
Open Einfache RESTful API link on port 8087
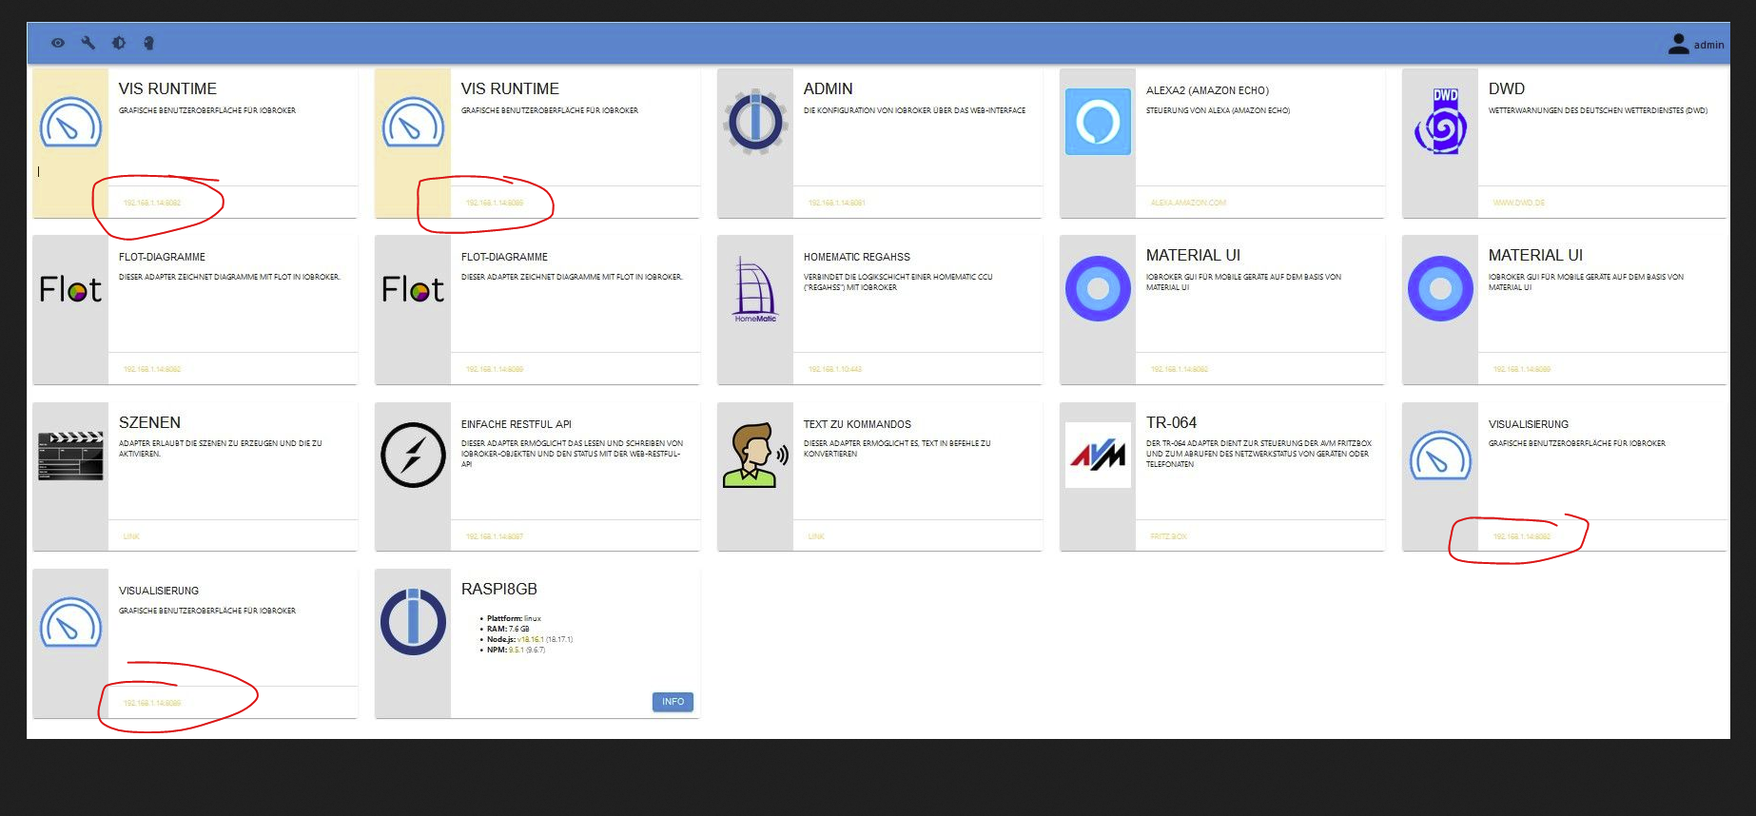(x=494, y=536)
